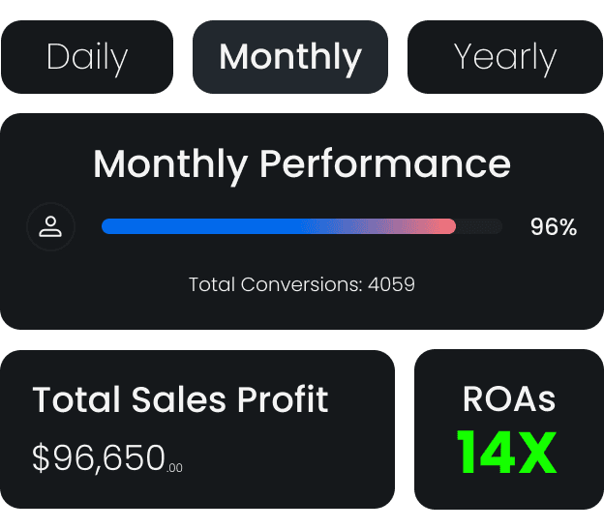This screenshot has height=529, width=604.
Task: Click the Total Sales Profit title
Action: 180,399
